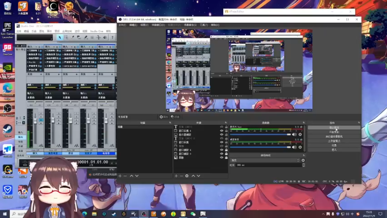This screenshot has height=218, width=387.
Task: Move source up in OBS sources panel
Action: click(193, 176)
